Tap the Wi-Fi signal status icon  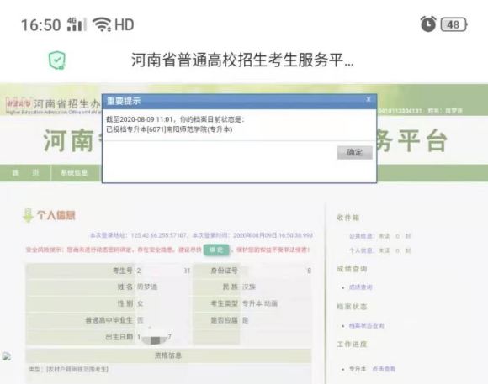coord(102,24)
